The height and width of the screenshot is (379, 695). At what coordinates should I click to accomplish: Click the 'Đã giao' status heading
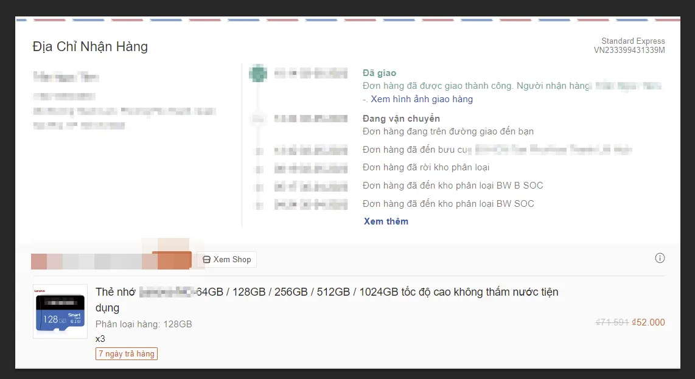click(x=379, y=73)
